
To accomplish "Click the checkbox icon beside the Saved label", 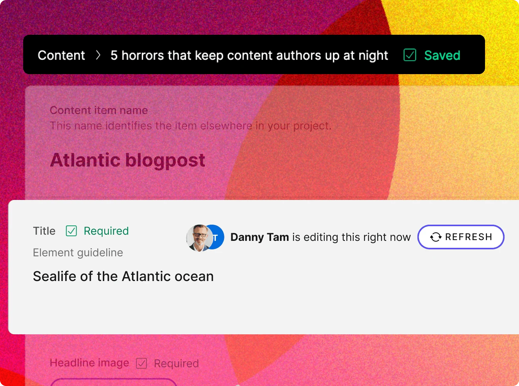I will pos(409,55).
